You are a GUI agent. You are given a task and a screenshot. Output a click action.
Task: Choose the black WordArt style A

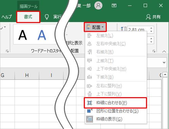[x=23, y=35]
